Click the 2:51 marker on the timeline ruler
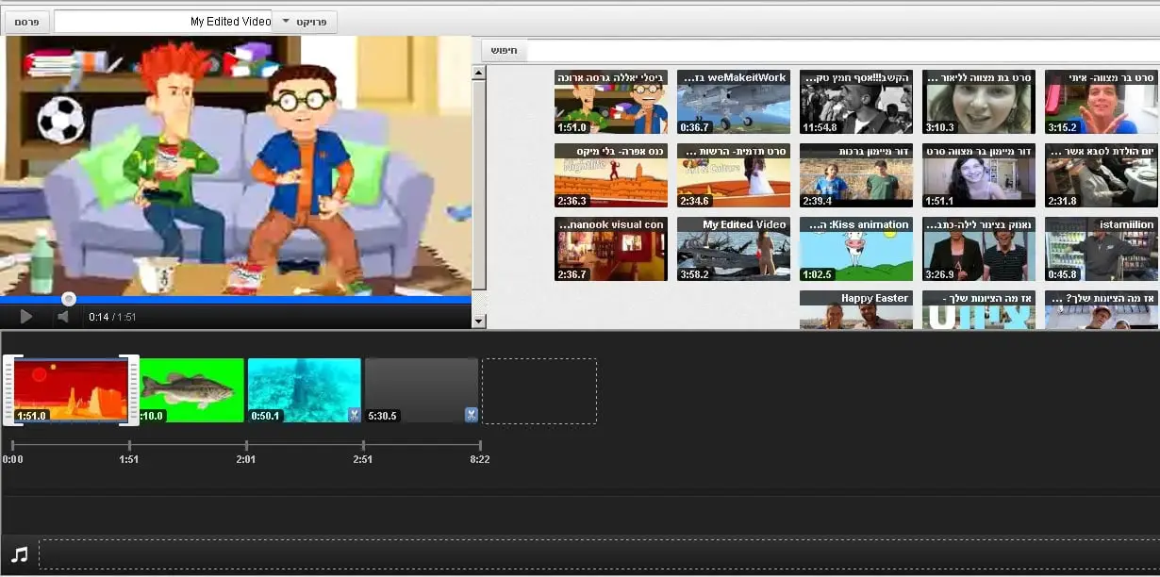The height and width of the screenshot is (577, 1160). [x=363, y=459]
